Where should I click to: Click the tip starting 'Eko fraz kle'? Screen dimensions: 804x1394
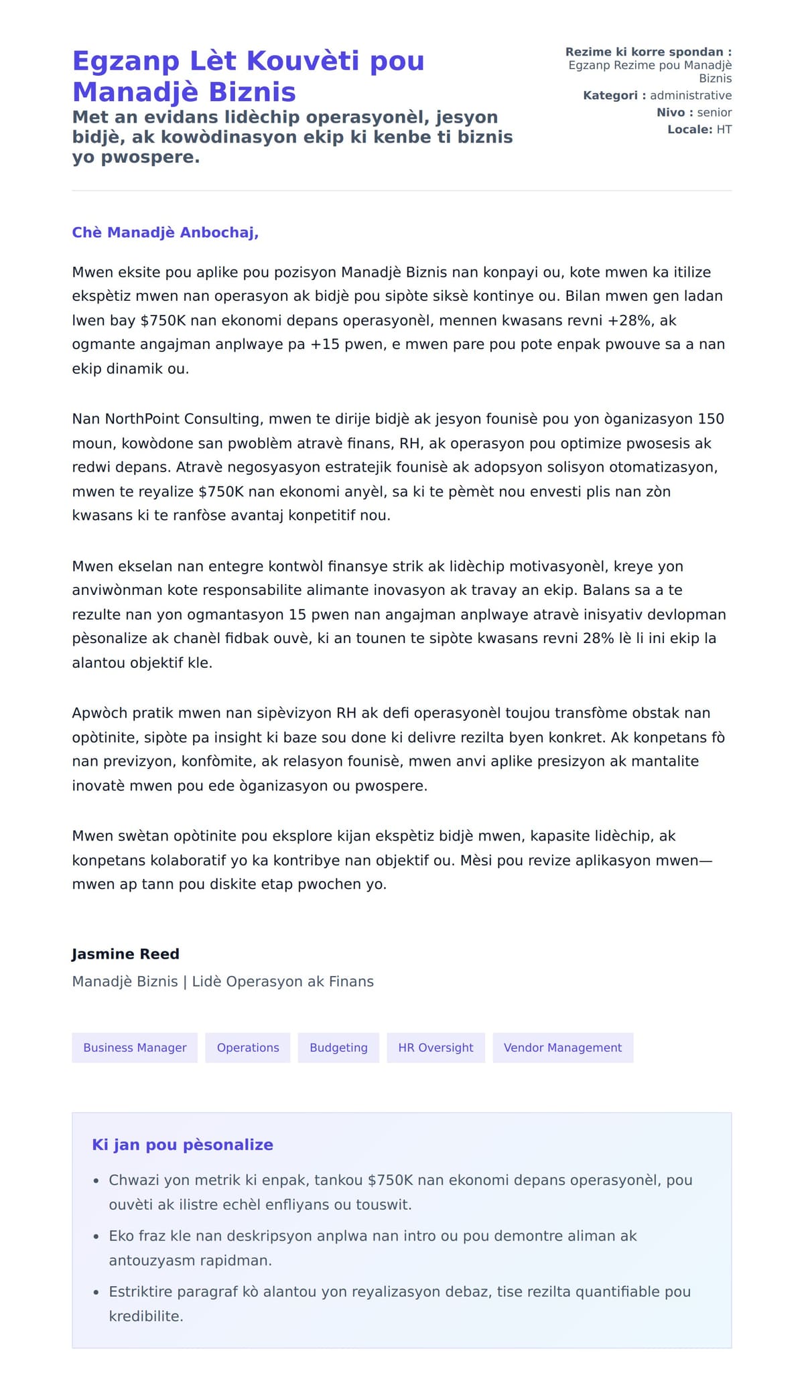[x=373, y=1247]
